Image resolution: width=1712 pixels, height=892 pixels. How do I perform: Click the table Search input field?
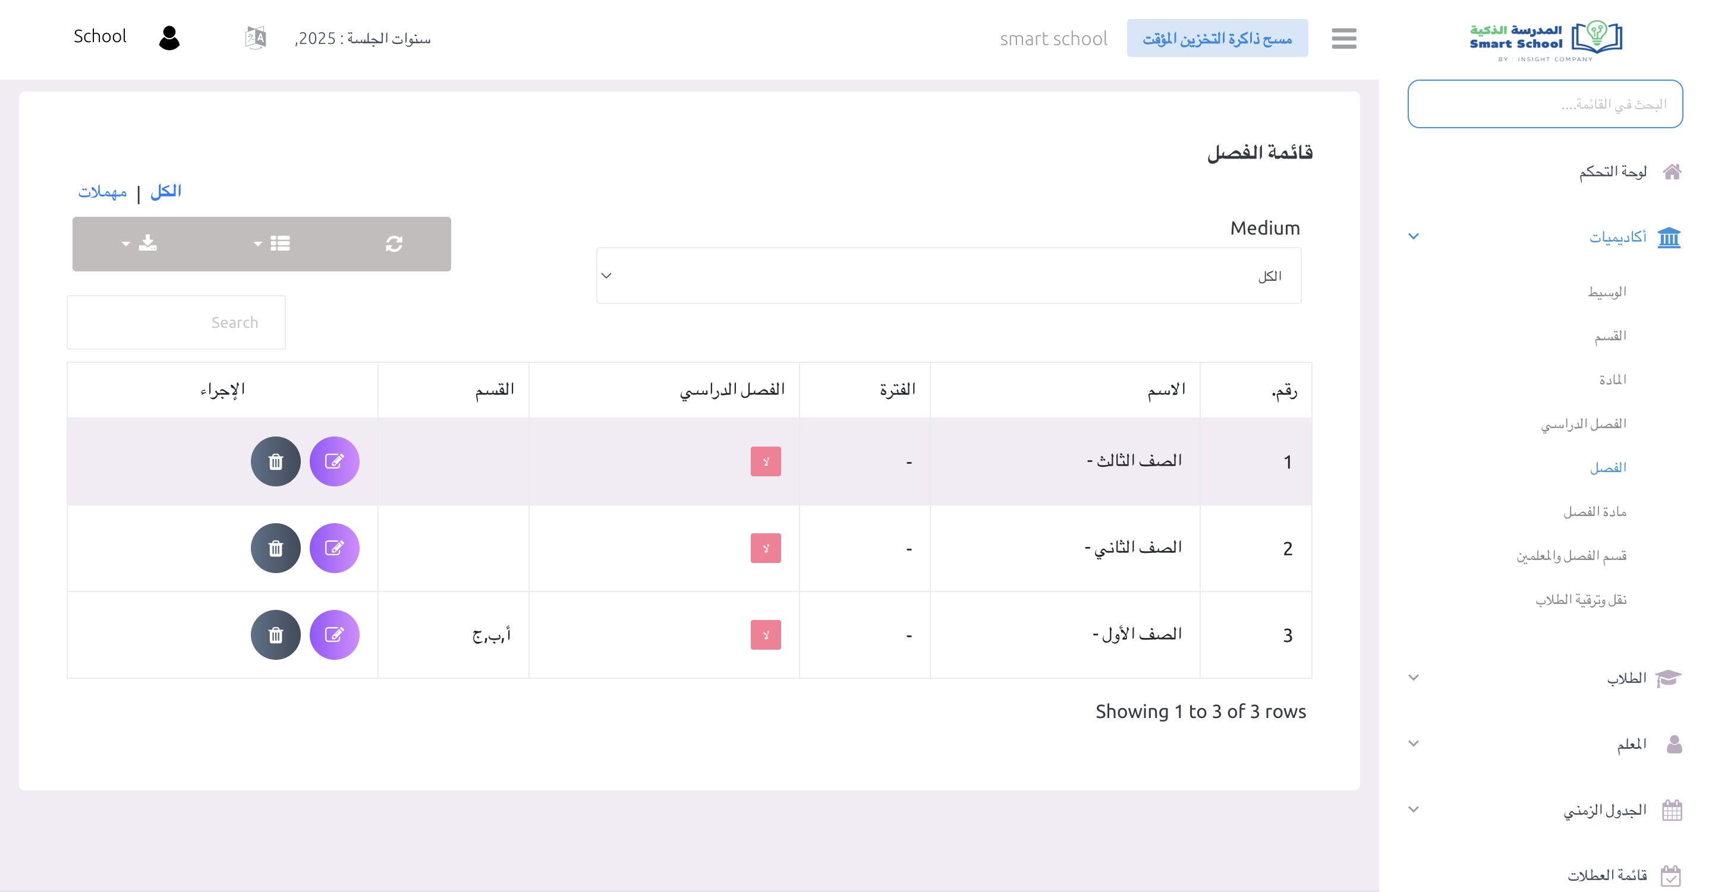176,323
